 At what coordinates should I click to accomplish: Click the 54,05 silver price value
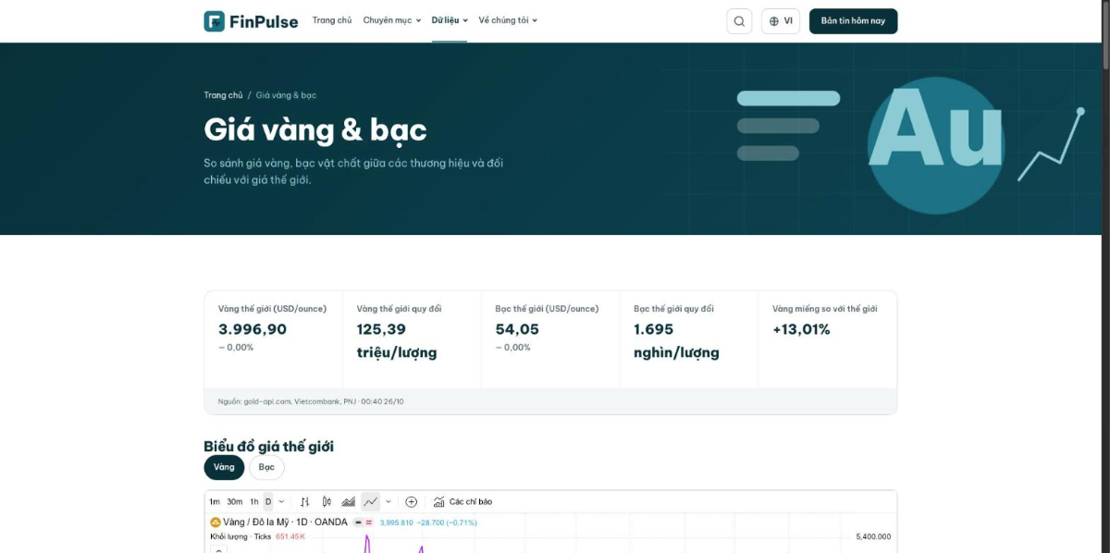point(517,329)
